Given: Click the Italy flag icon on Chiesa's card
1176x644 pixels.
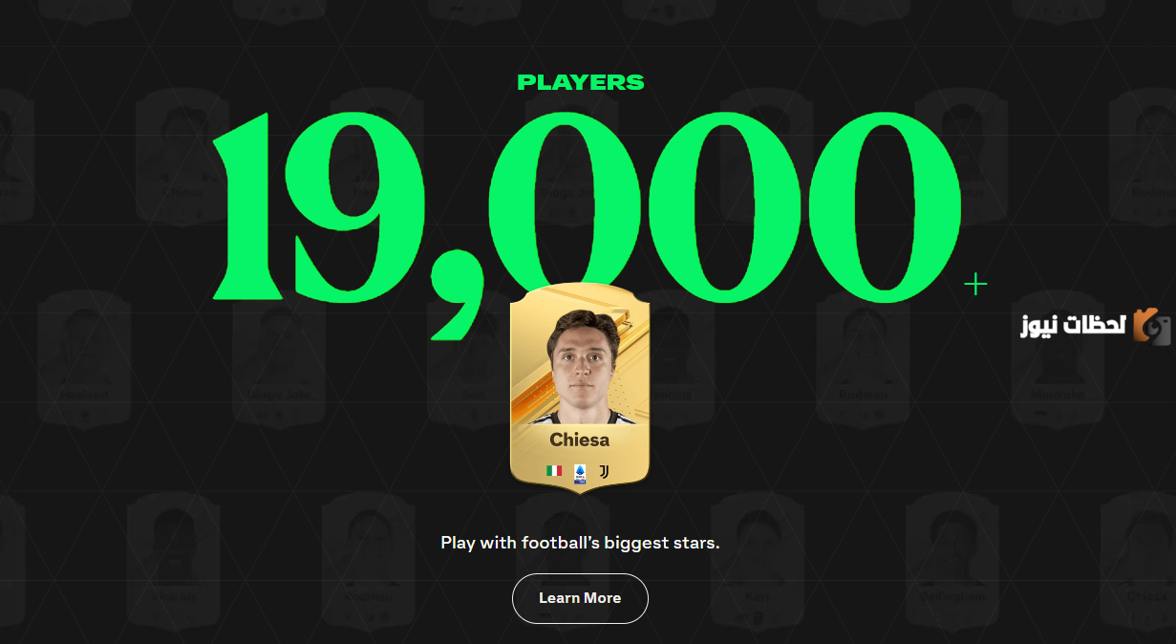Looking at the screenshot, I should (554, 471).
